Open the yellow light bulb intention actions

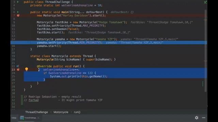(27, 69)
